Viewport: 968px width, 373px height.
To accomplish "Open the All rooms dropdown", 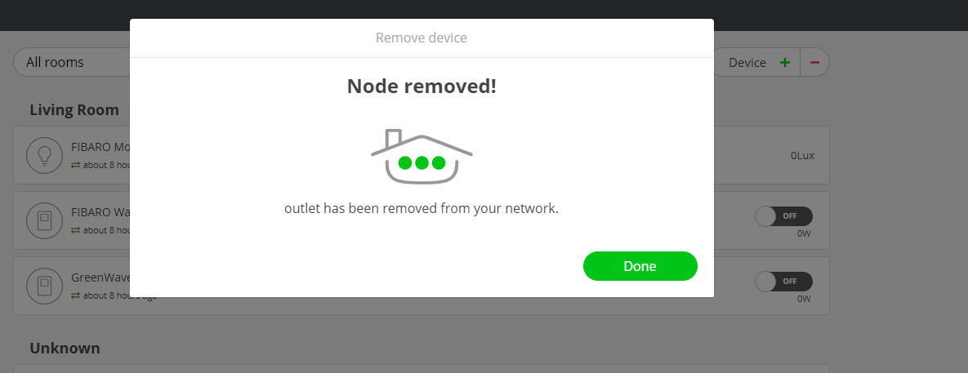I will (x=74, y=62).
